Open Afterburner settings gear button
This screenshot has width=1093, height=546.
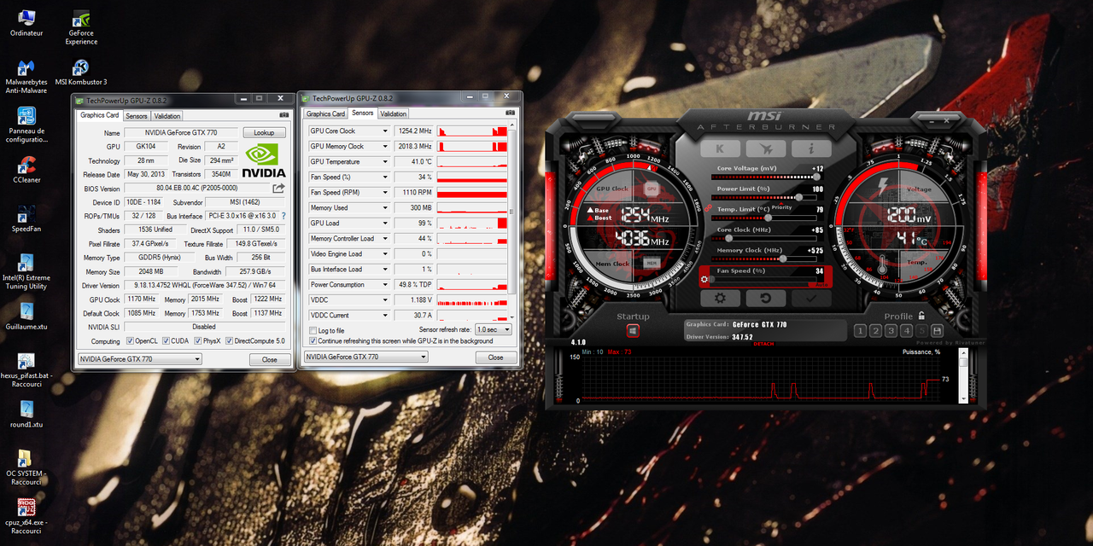point(721,299)
